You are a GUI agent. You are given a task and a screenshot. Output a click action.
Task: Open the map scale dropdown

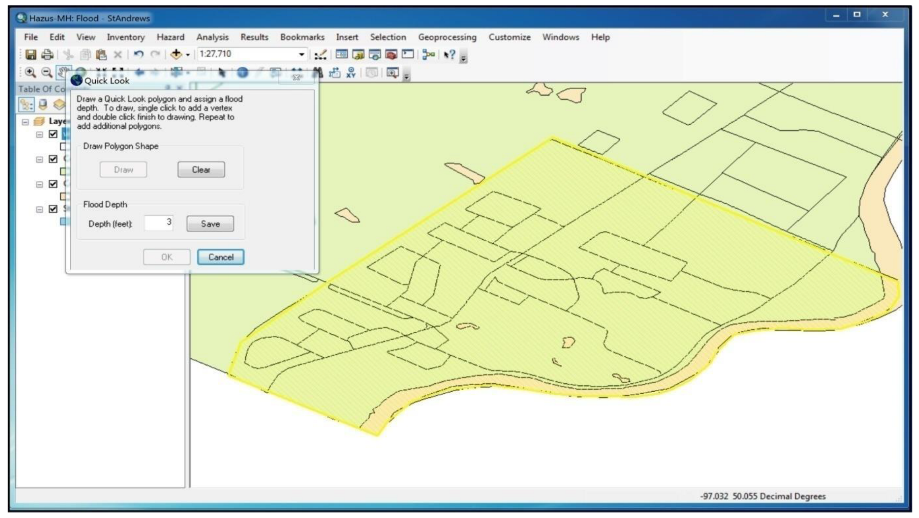pyautogui.click(x=301, y=54)
